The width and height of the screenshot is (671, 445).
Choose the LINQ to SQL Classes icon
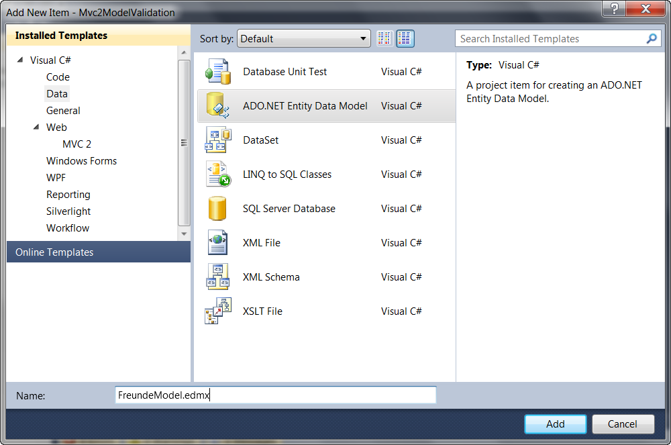click(217, 175)
